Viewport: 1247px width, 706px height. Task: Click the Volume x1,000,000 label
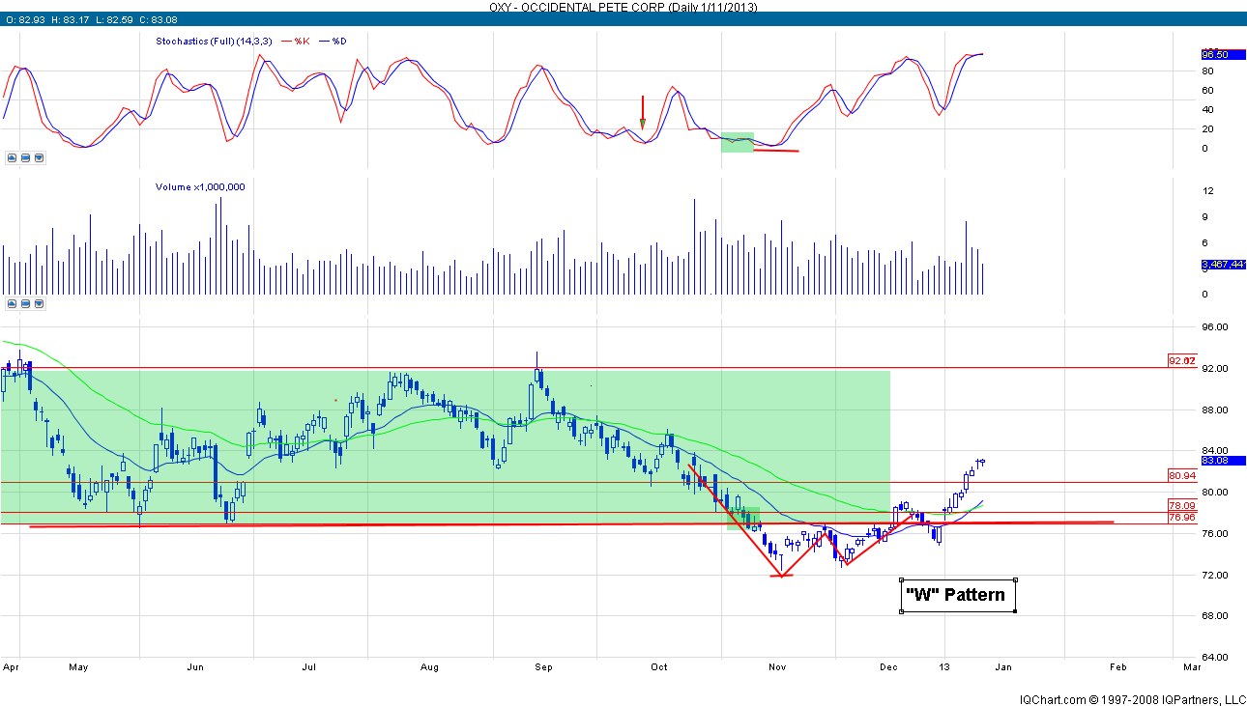coord(200,186)
